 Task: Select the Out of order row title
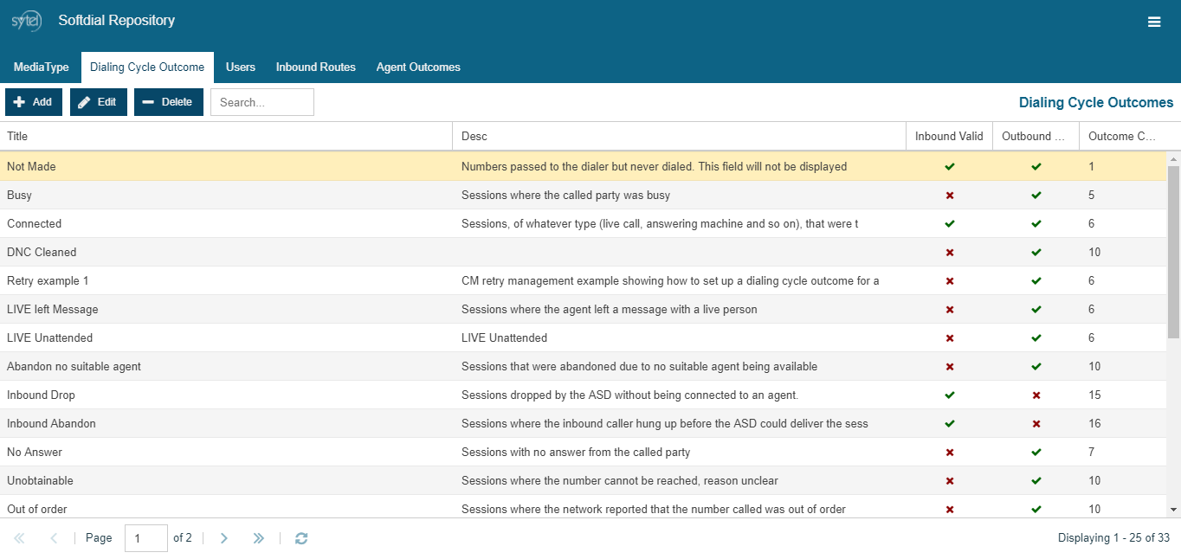coord(37,510)
